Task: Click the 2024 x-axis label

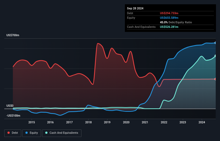Action: point(202,122)
